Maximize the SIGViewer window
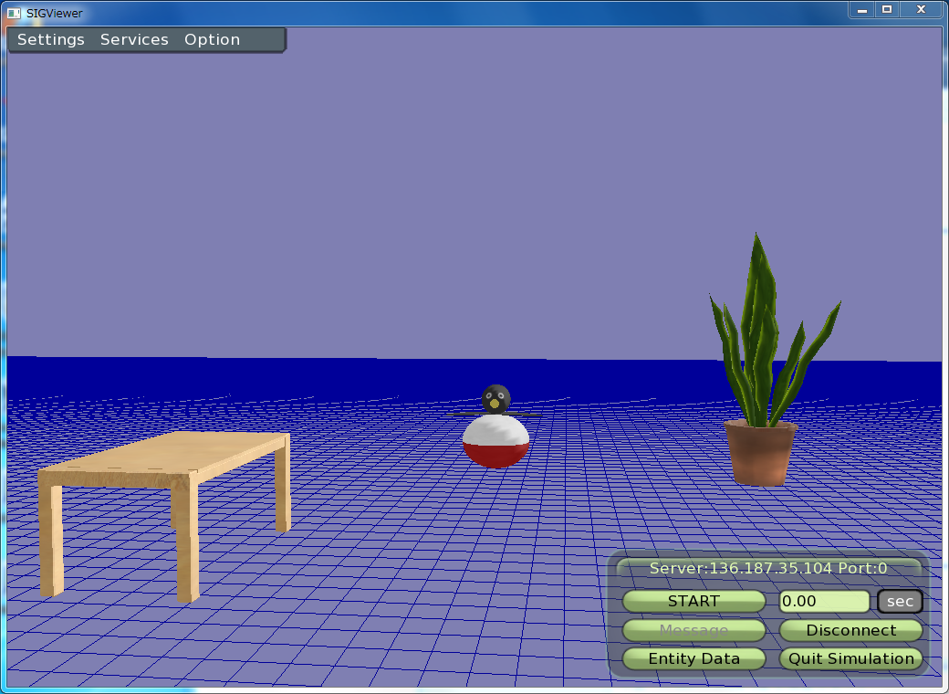This screenshot has height=694, width=949. click(886, 9)
